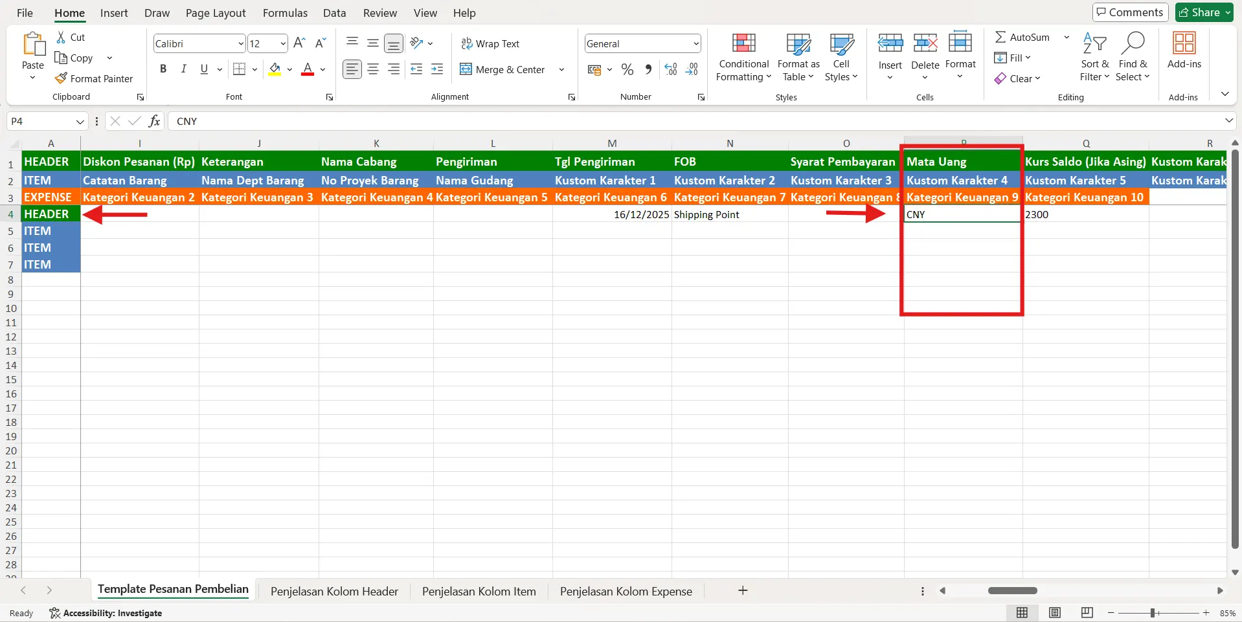The image size is (1242, 622).
Task: Click the Share button
Action: tap(1203, 12)
